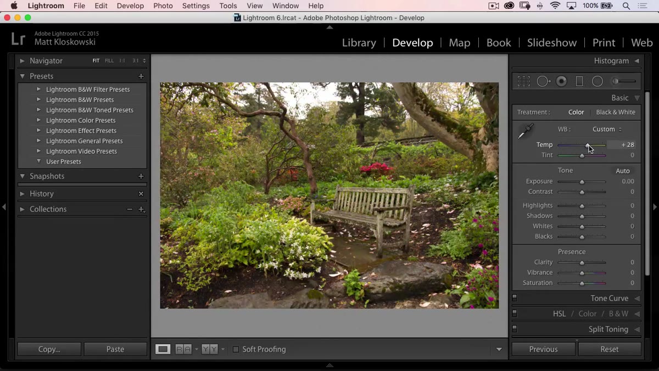The width and height of the screenshot is (659, 371).
Task: Select the Crop Overlay tool
Action: [523, 81]
